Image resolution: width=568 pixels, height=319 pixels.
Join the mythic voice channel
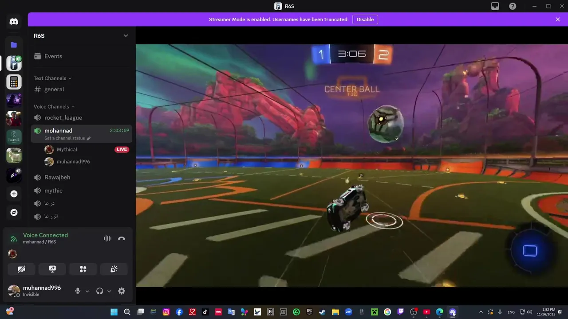[82, 191]
